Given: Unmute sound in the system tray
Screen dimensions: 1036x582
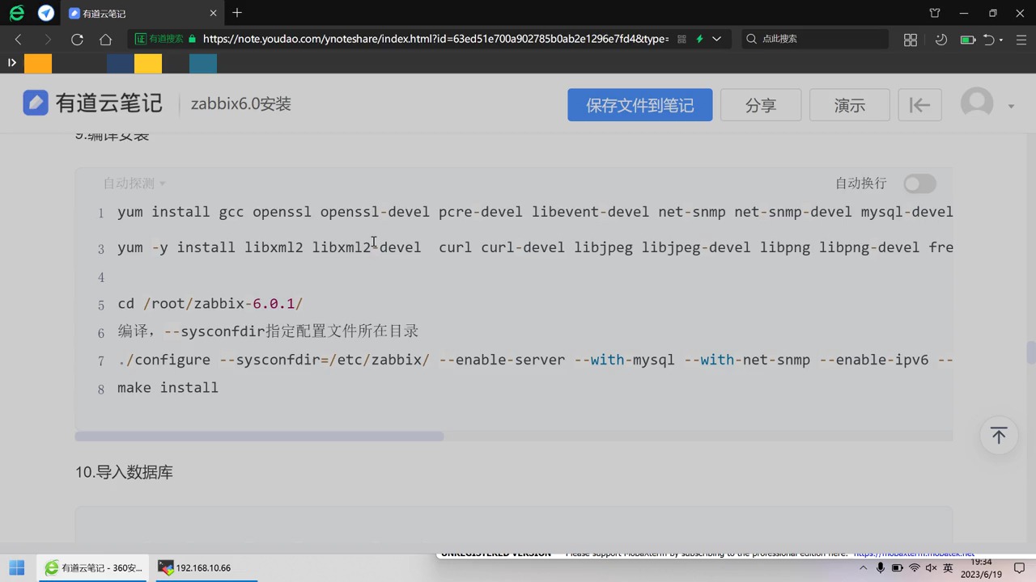Looking at the screenshot, I should [931, 567].
